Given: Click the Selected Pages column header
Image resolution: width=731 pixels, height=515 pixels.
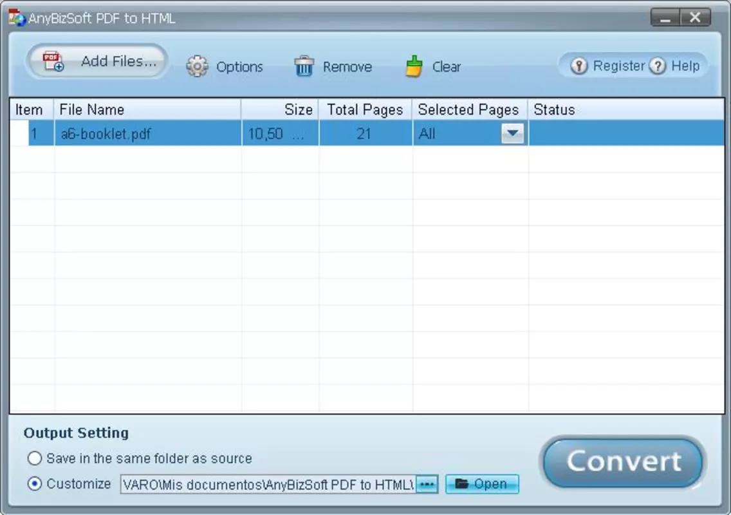Looking at the screenshot, I should click(x=470, y=109).
